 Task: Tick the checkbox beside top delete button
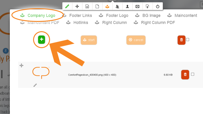(x=188, y=40)
